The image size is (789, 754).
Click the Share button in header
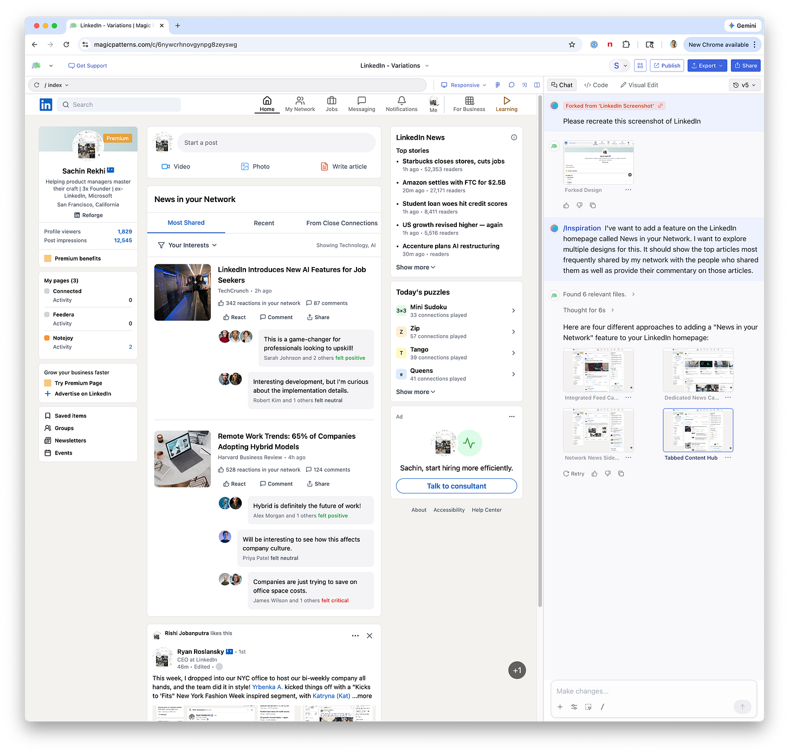tap(746, 66)
